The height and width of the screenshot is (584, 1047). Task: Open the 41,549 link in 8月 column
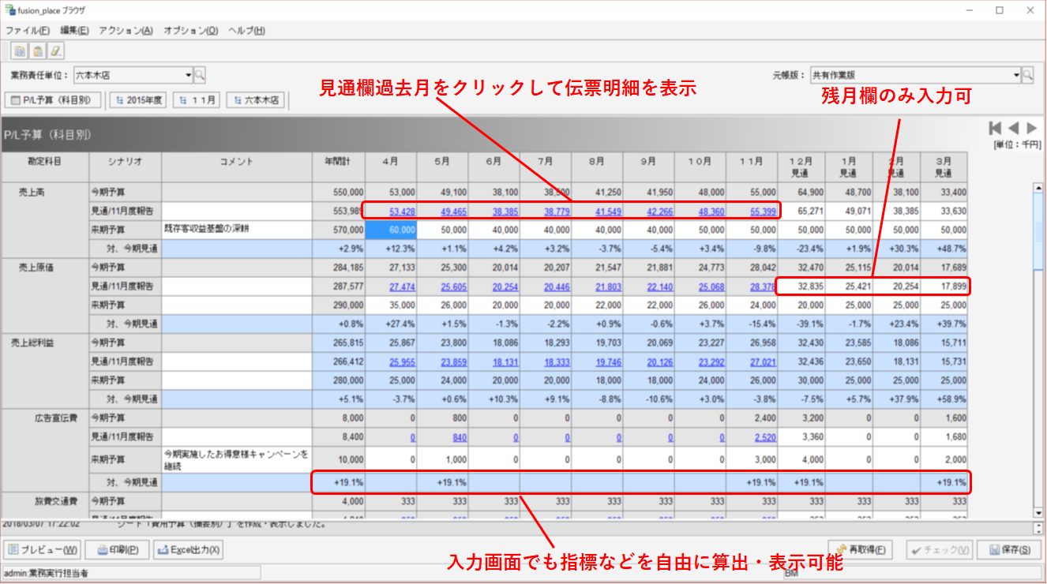(x=609, y=212)
